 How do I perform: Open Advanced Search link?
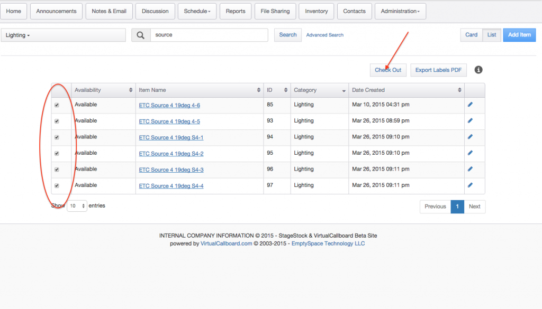(x=325, y=35)
